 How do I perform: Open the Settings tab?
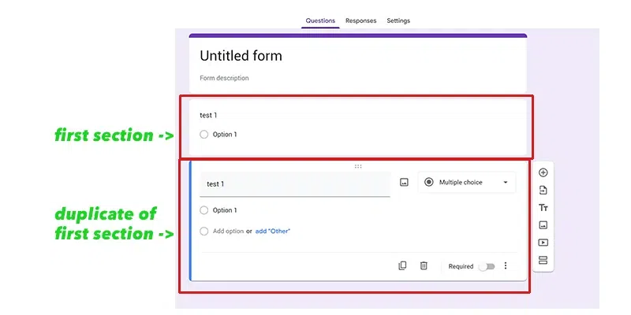click(x=398, y=20)
